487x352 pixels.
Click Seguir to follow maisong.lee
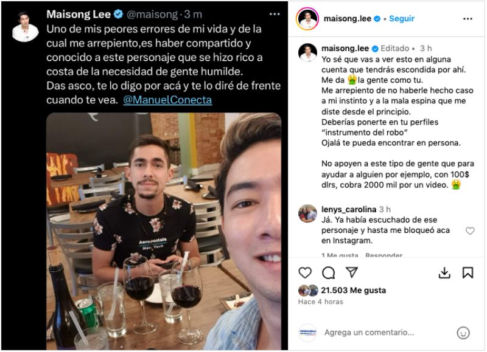point(402,19)
